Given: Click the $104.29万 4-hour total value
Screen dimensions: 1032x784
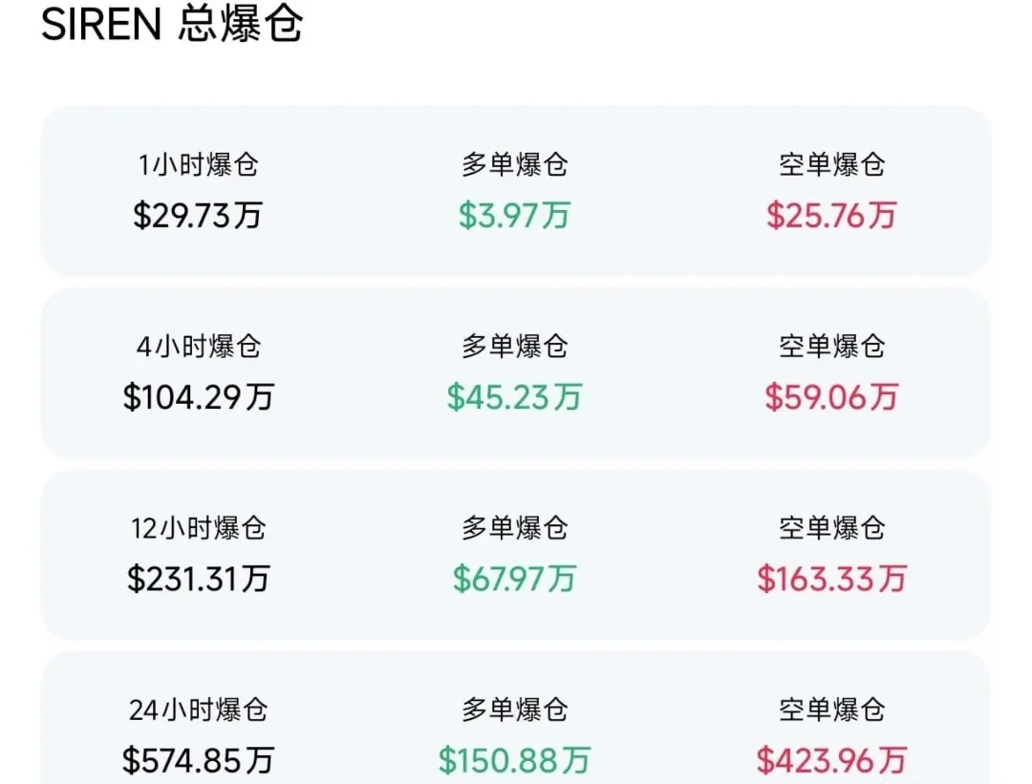Looking at the screenshot, I should 198,397.
